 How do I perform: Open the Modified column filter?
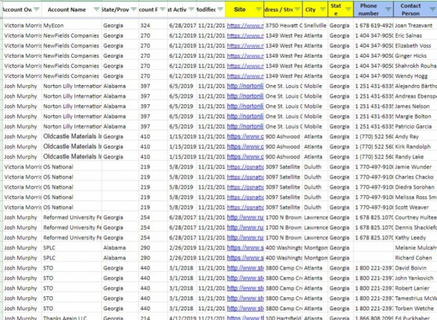tap(220, 10)
